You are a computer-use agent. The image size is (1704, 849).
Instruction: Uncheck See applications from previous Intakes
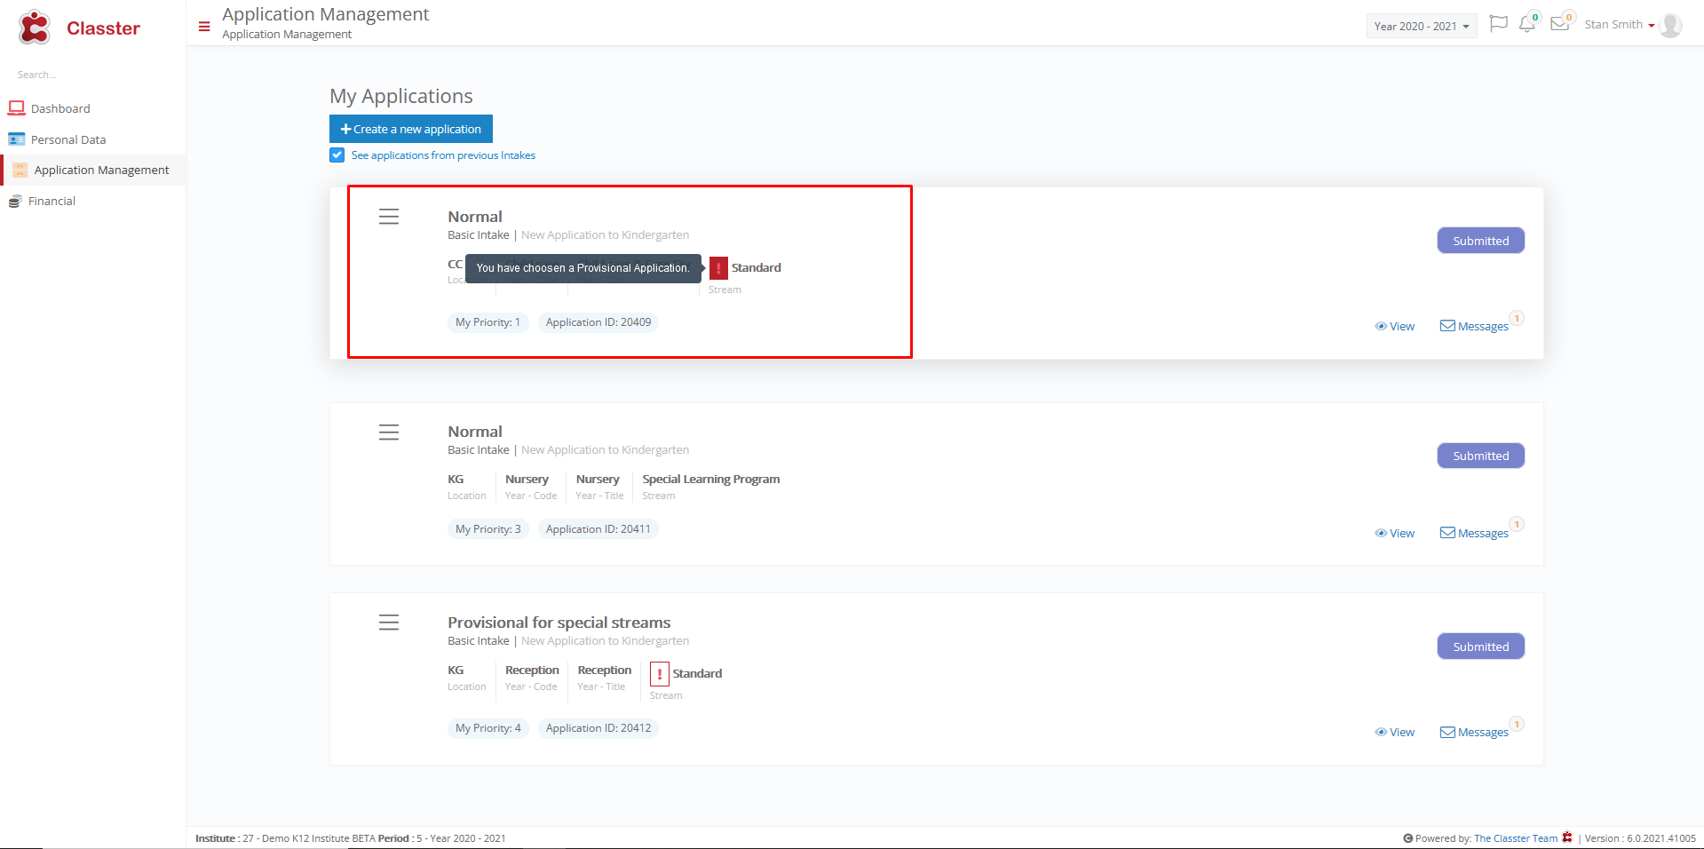click(x=337, y=155)
